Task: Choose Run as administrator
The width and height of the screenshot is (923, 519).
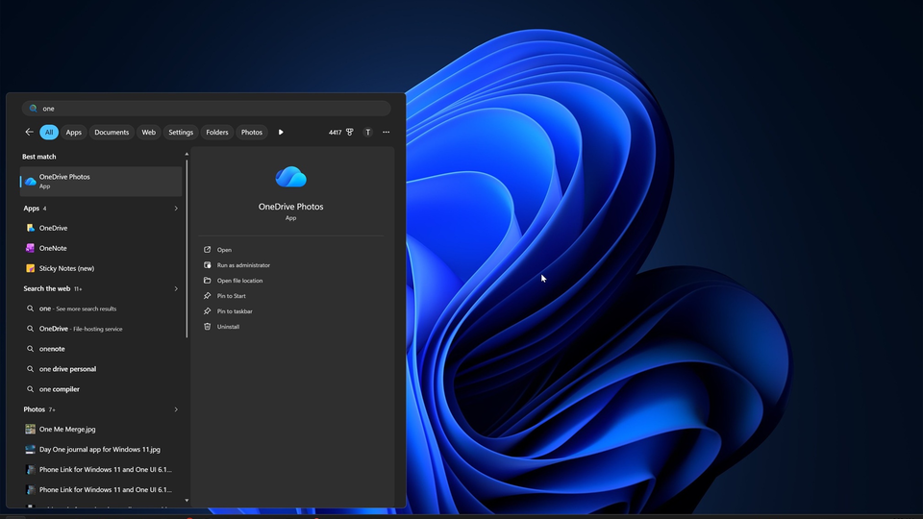Action: 243,265
